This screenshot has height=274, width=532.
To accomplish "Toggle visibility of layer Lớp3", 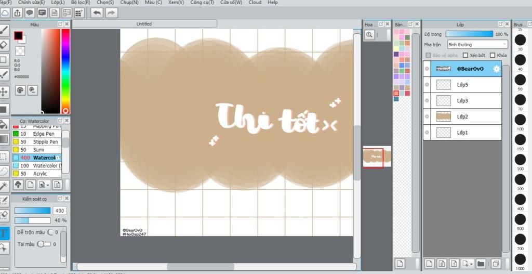I will (427, 100).
